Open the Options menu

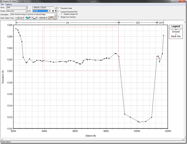coord(9,5)
